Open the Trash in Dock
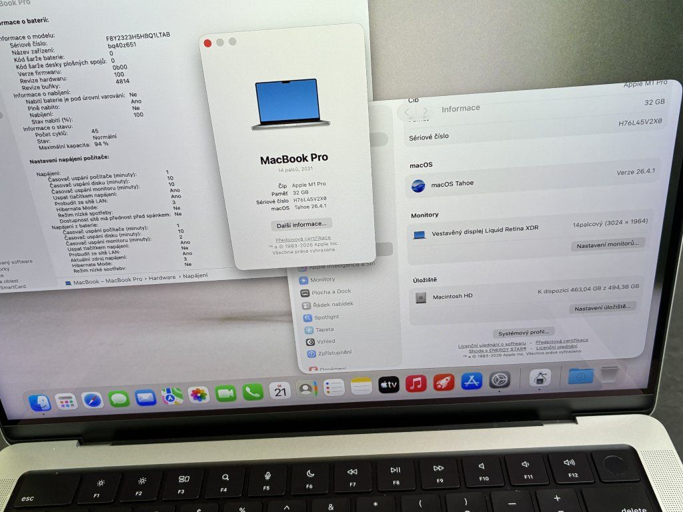This screenshot has height=512, width=683. [x=610, y=374]
